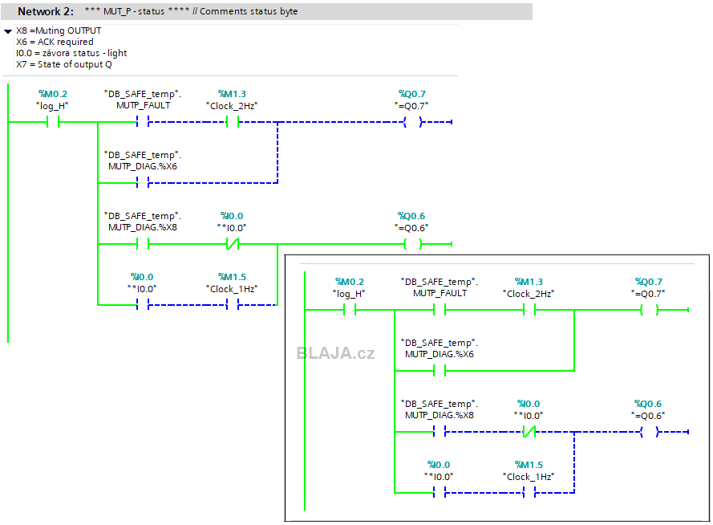Select the MUTP_DIAG.%X6 contact in upper diagram
The height and width of the screenshot is (525, 713).
coord(143,183)
